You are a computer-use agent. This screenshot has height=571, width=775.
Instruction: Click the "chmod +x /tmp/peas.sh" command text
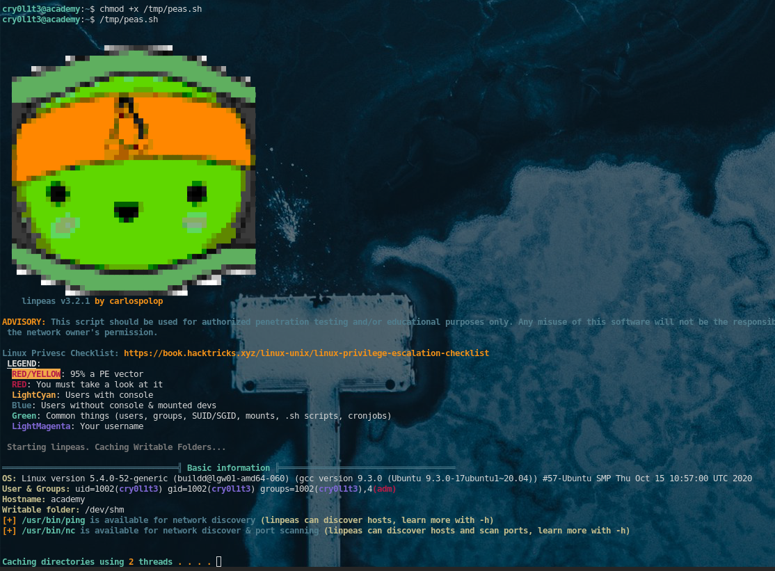151,9
